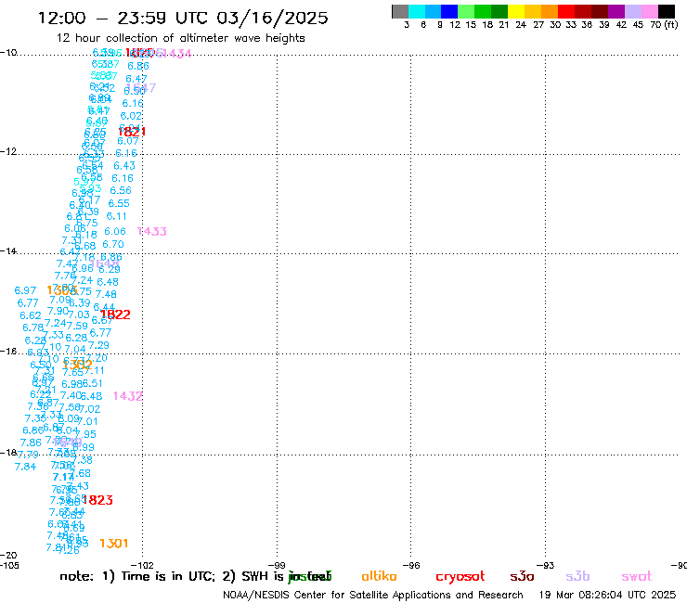Click the "-105" longitude axis label
This screenshot has height=603, width=687.
9,565
